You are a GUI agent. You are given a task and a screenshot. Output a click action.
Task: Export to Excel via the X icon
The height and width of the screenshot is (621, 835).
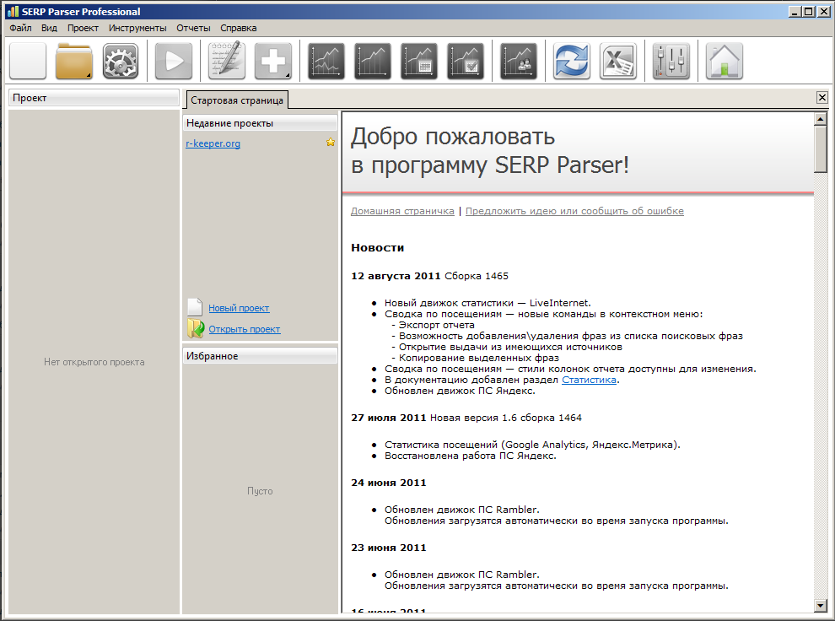pos(617,62)
